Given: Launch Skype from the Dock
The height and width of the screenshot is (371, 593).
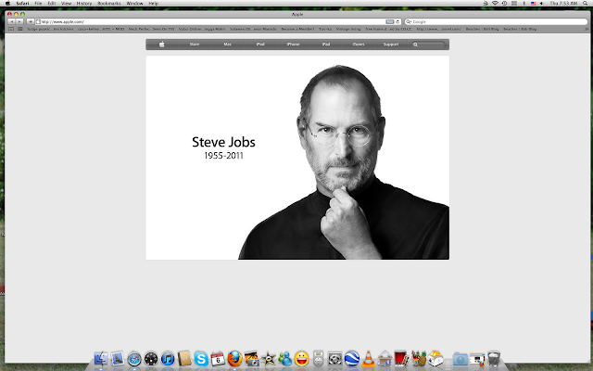Looking at the screenshot, I should point(201,359).
